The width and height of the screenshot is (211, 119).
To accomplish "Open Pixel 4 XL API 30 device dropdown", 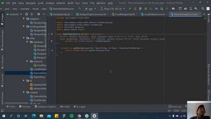I will (113, 9).
